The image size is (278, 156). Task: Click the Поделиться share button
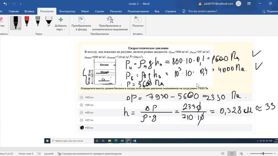point(270,11)
